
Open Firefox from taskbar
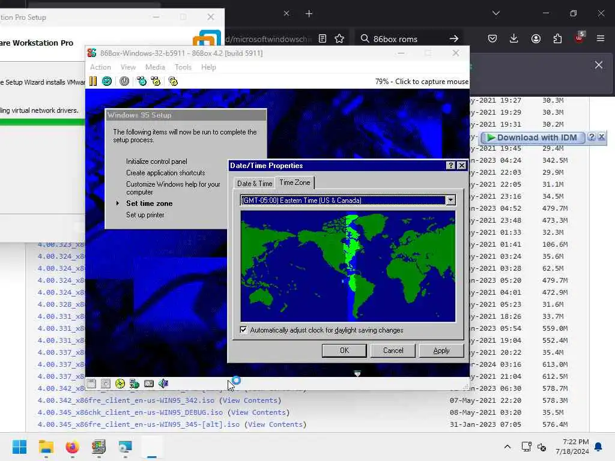72,447
